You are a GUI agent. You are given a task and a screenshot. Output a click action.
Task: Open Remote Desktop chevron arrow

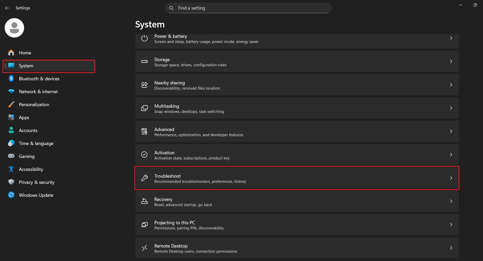[451, 248]
